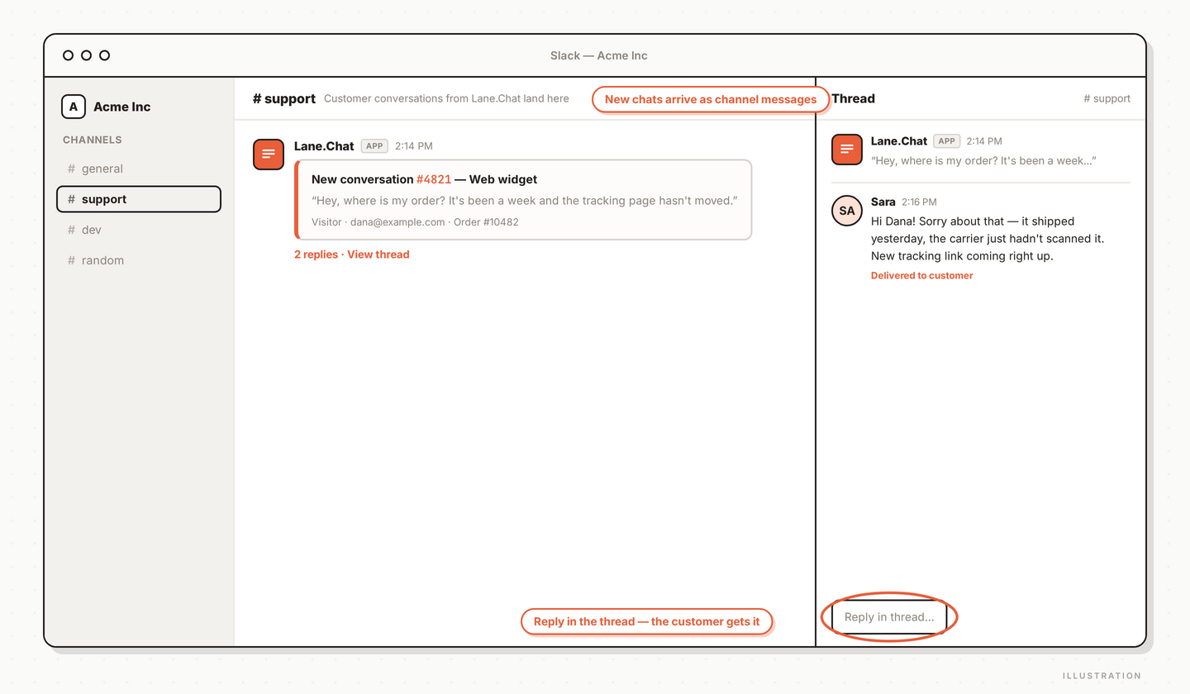
Task: Click the 2:16 PM timestamp on Sara's reply
Action: [919, 202]
